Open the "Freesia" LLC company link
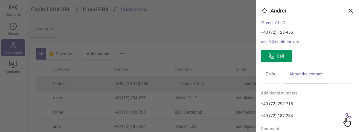Screen dimensions: 359x132 pos(273,23)
